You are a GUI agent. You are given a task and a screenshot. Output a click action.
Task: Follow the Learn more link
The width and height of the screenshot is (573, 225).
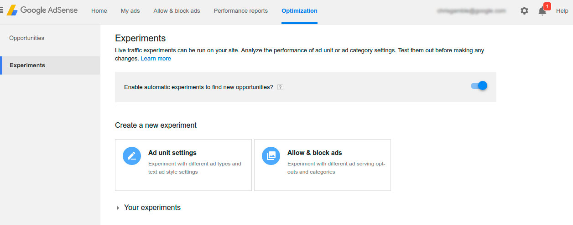[156, 59]
